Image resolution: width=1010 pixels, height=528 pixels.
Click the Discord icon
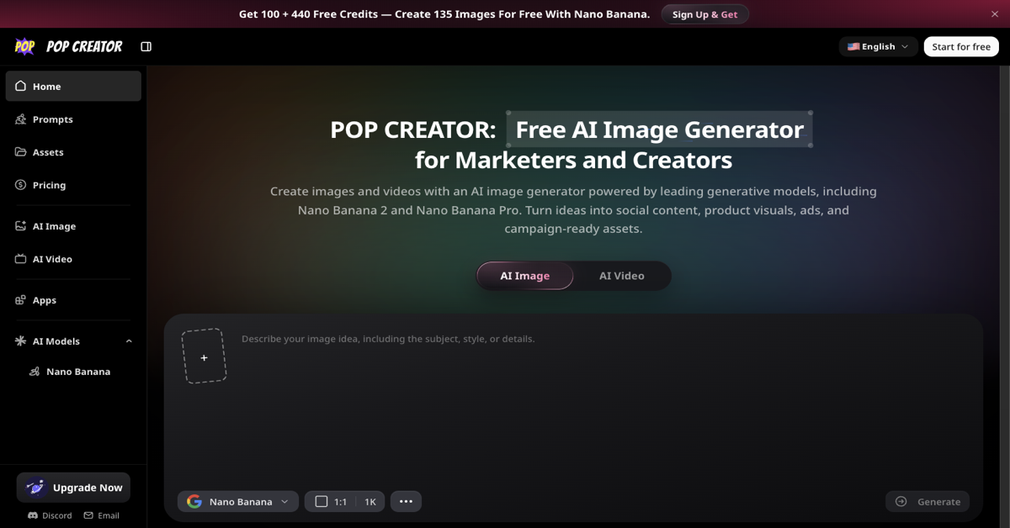click(33, 515)
